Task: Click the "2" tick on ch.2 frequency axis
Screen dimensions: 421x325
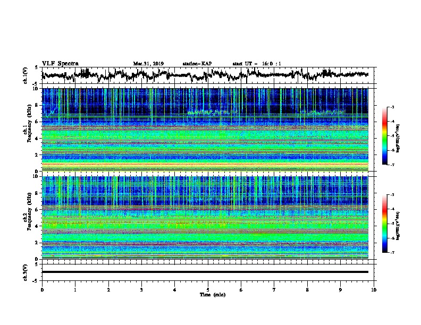Action: click(37, 242)
